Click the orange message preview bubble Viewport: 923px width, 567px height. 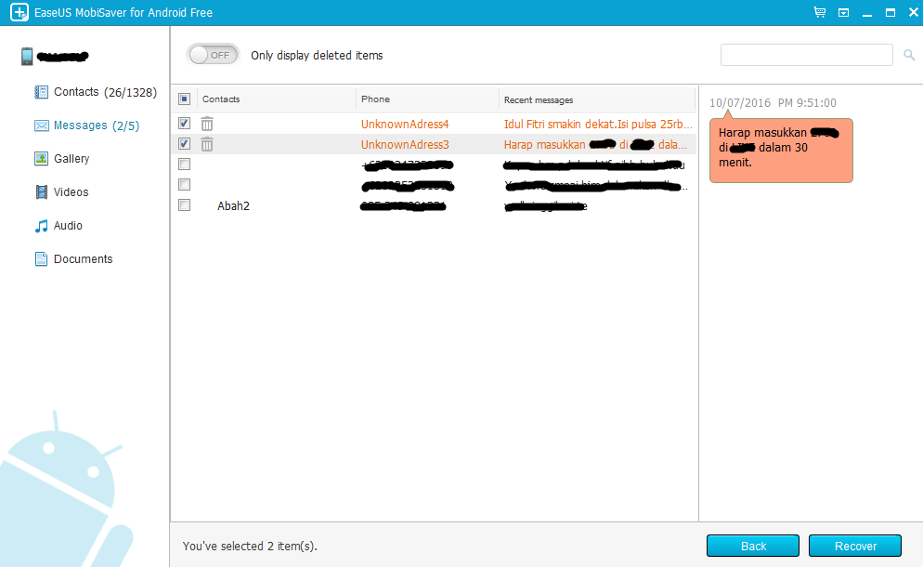pos(781,150)
